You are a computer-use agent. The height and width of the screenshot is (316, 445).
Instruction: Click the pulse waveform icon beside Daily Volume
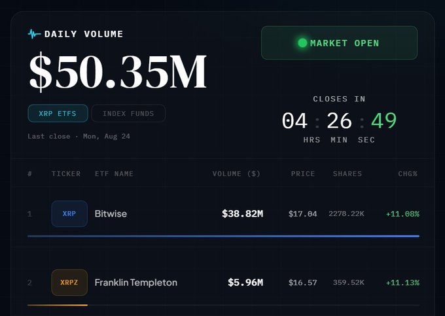click(34, 34)
